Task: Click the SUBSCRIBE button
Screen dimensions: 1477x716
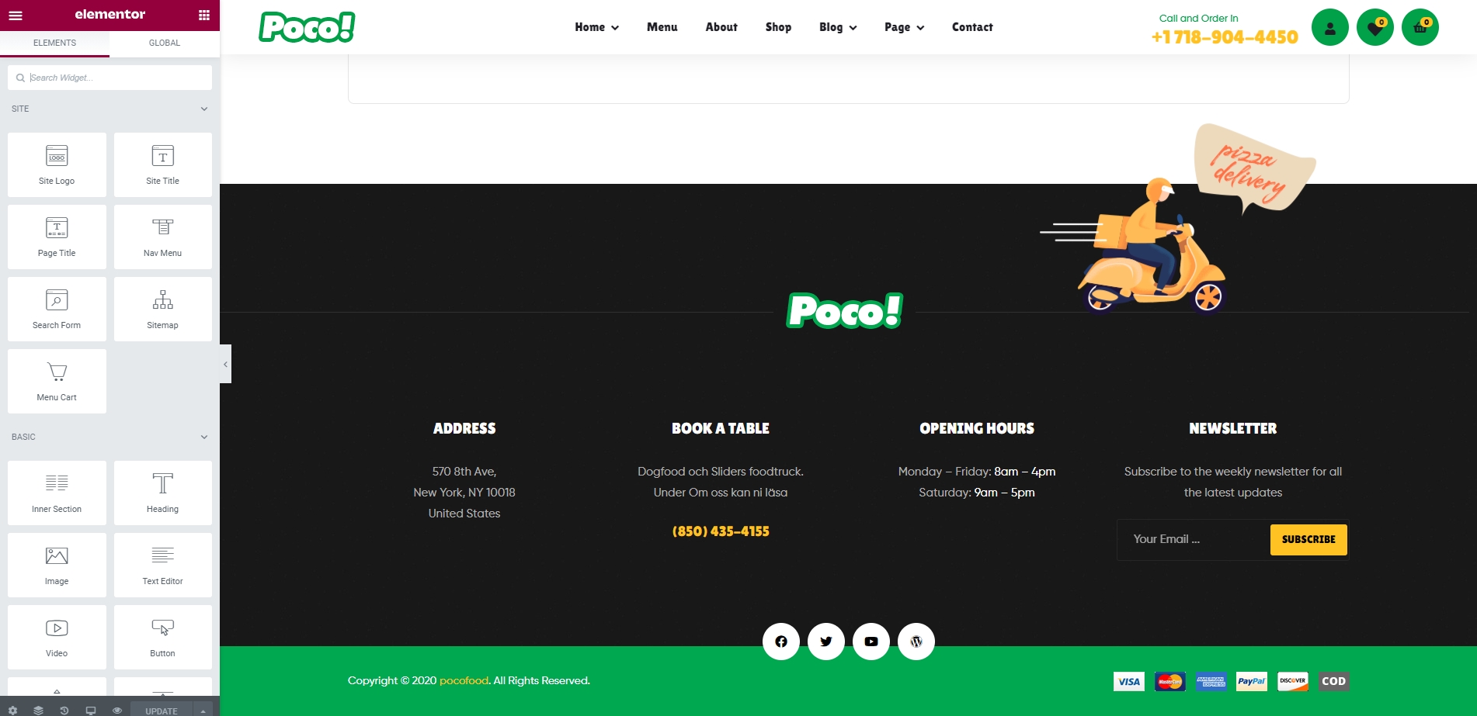Action: click(x=1308, y=539)
